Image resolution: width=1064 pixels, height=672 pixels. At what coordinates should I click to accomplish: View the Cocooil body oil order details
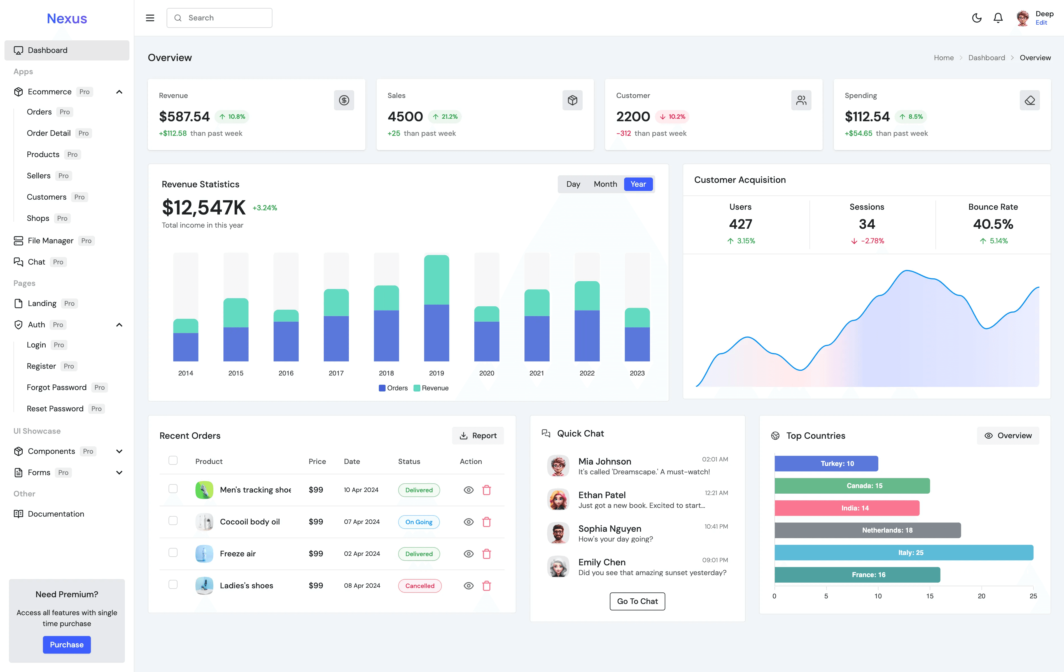[468, 522]
